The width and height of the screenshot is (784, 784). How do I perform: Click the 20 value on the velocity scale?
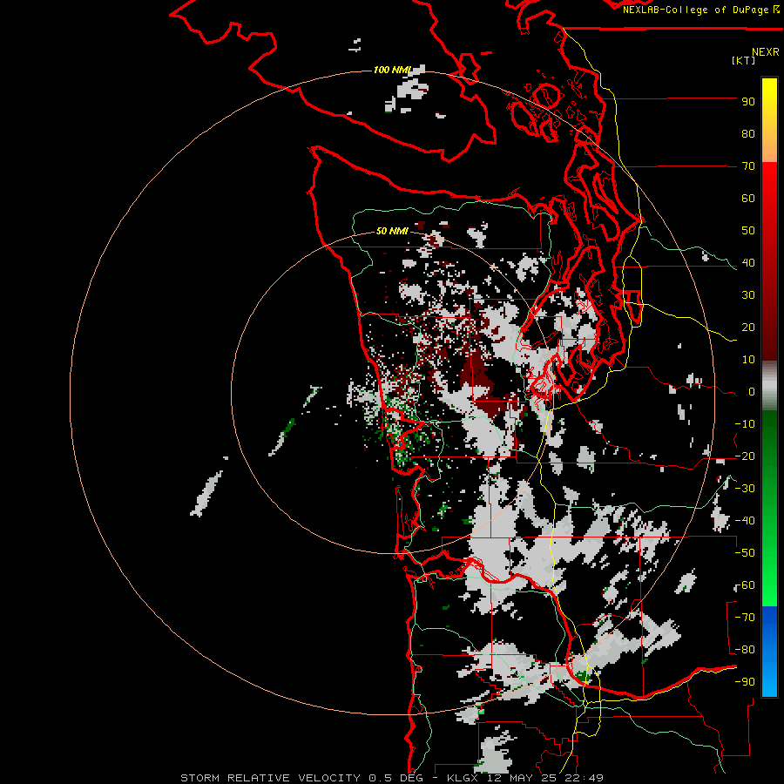[748, 328]
